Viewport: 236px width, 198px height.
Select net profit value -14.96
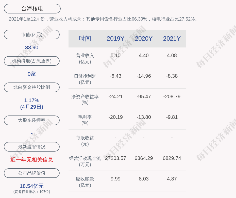tap(144, 76)
